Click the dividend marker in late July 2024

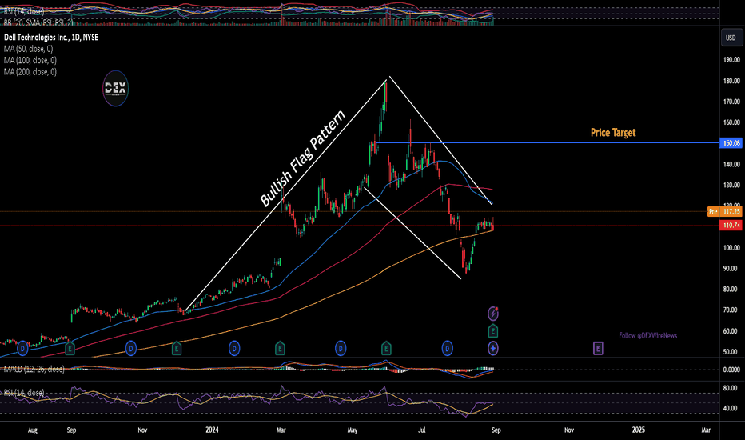click(x=447, y=349)
